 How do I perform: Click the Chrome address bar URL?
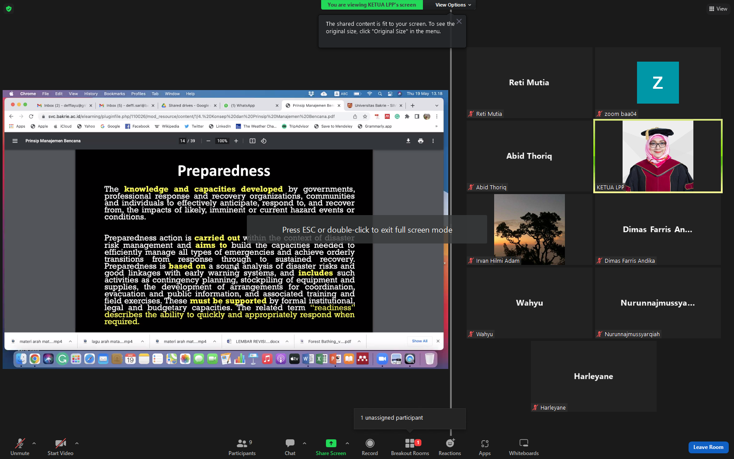[x=191, y=116]
